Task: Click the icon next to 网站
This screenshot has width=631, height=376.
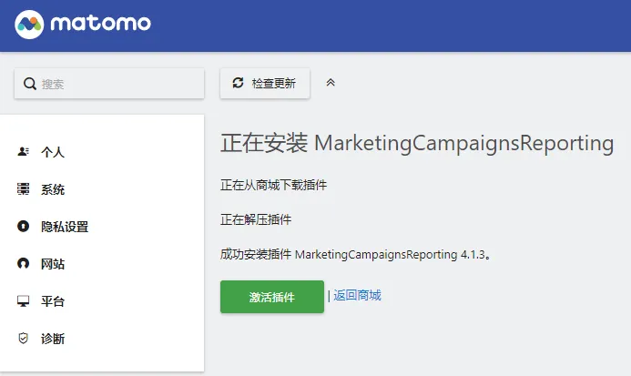Action: (x=24, y=264)
